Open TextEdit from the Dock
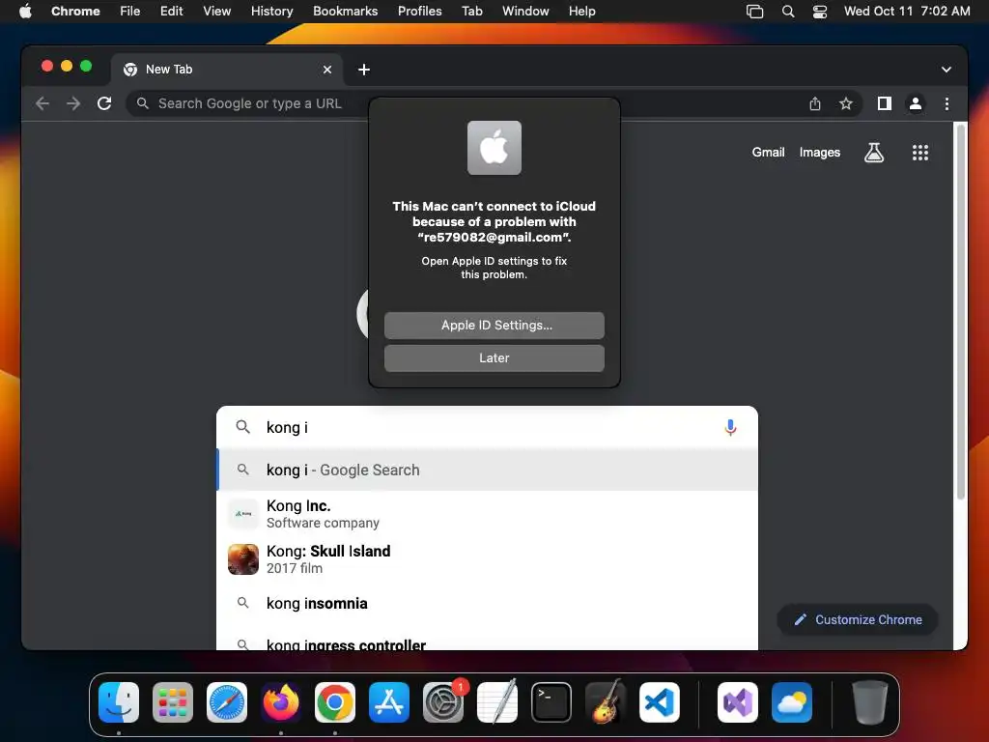 497,702
